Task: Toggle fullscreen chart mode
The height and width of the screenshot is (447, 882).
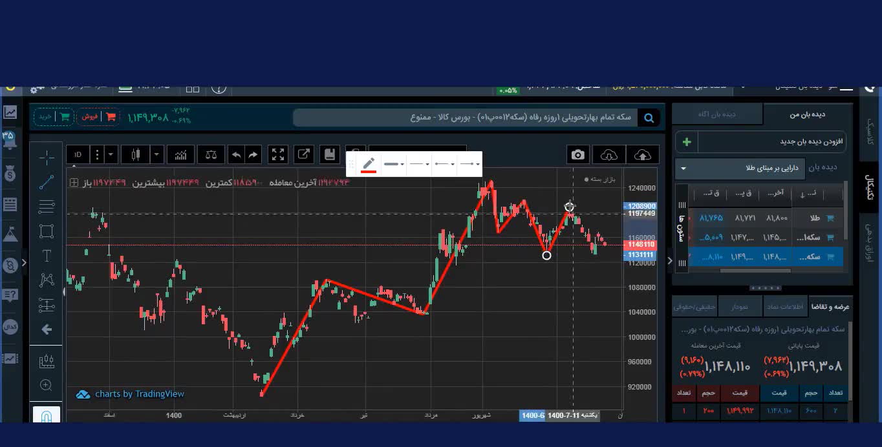Action: coord(278,155)
